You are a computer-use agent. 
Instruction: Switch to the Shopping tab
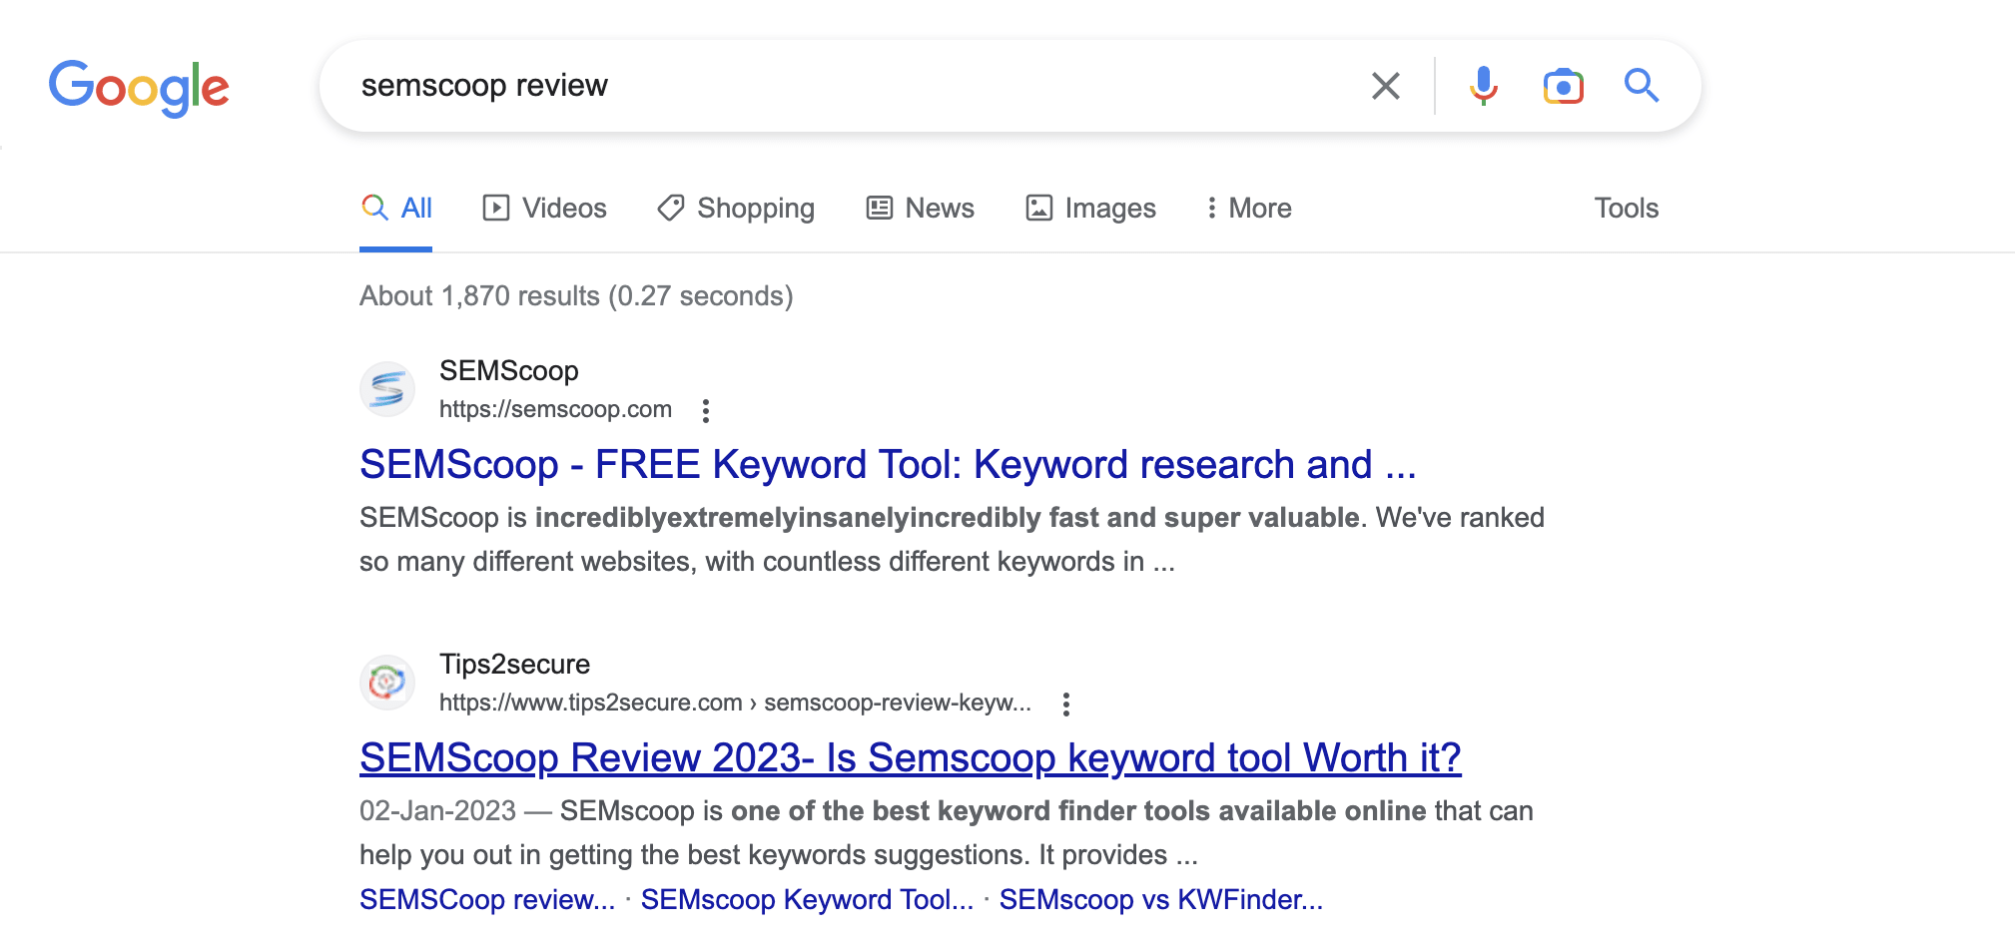736,208
